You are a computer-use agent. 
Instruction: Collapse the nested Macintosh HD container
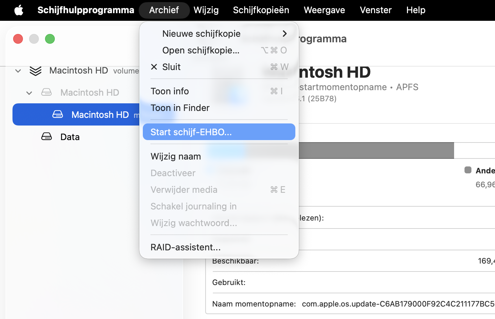(29, 93)
